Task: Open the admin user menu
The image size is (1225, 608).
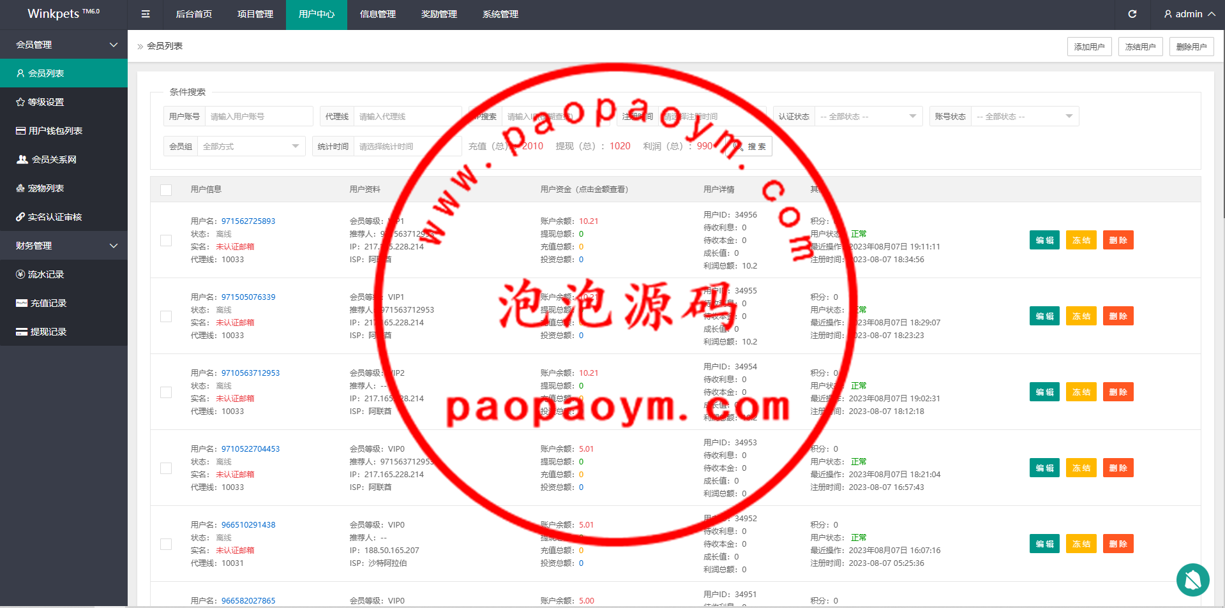Action: point(1190,14)
